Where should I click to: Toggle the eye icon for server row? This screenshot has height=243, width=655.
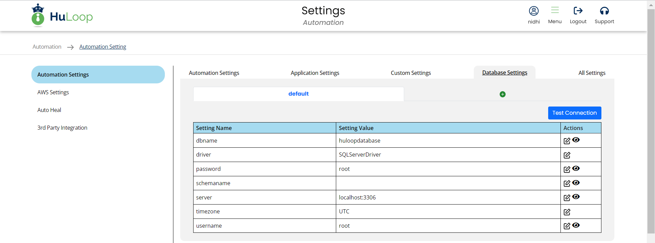click(x=576, y=197)
